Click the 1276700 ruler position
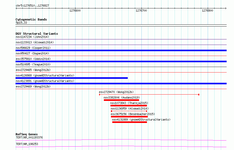This screenshot has height=150, width=234. click(141, 11)
